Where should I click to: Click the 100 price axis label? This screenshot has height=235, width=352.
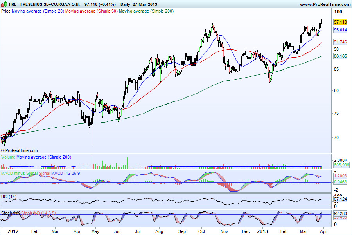(x=338, y=12)
